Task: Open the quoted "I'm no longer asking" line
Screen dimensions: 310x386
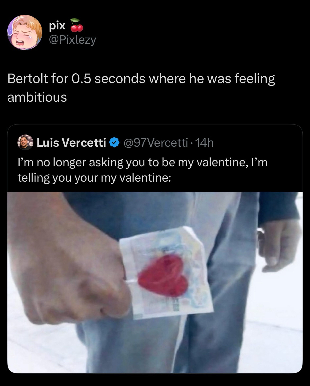Action: tap(142, 162)
